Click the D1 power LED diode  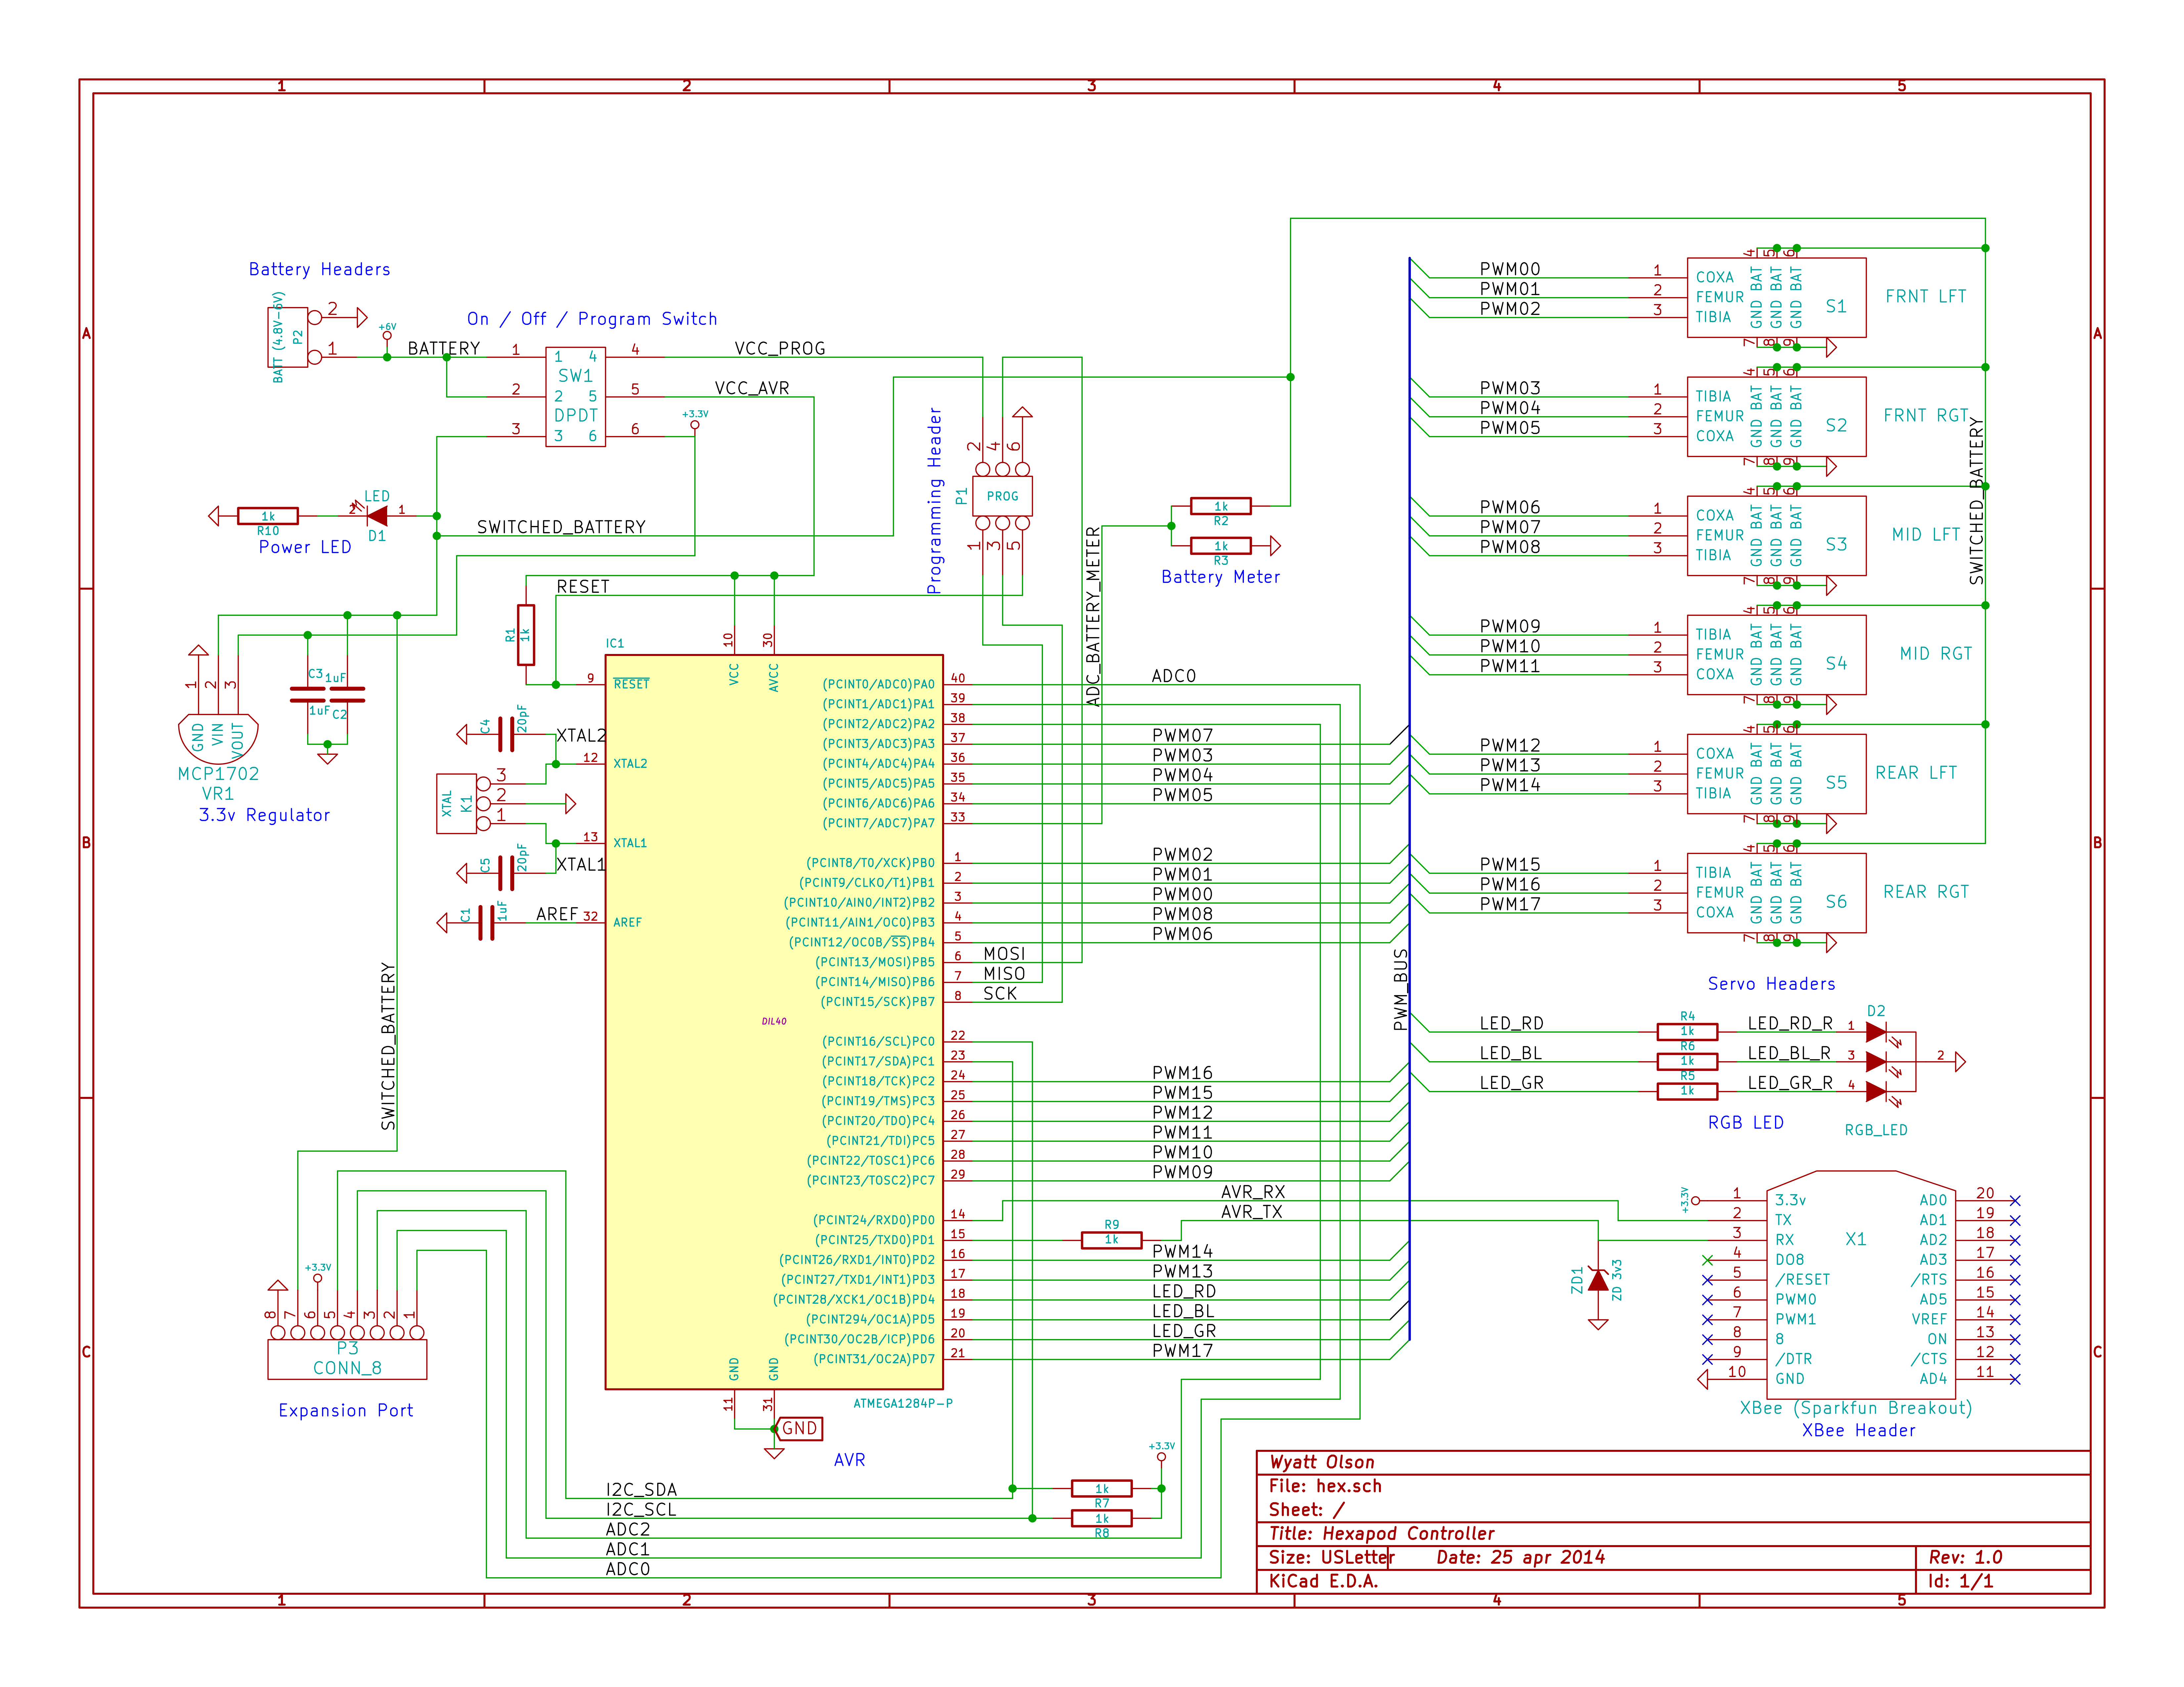(x=377, y=516)
